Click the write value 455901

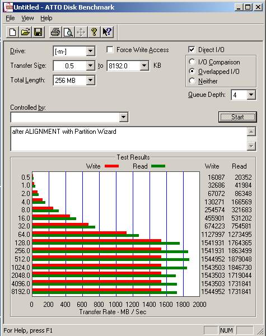point(214,218)
